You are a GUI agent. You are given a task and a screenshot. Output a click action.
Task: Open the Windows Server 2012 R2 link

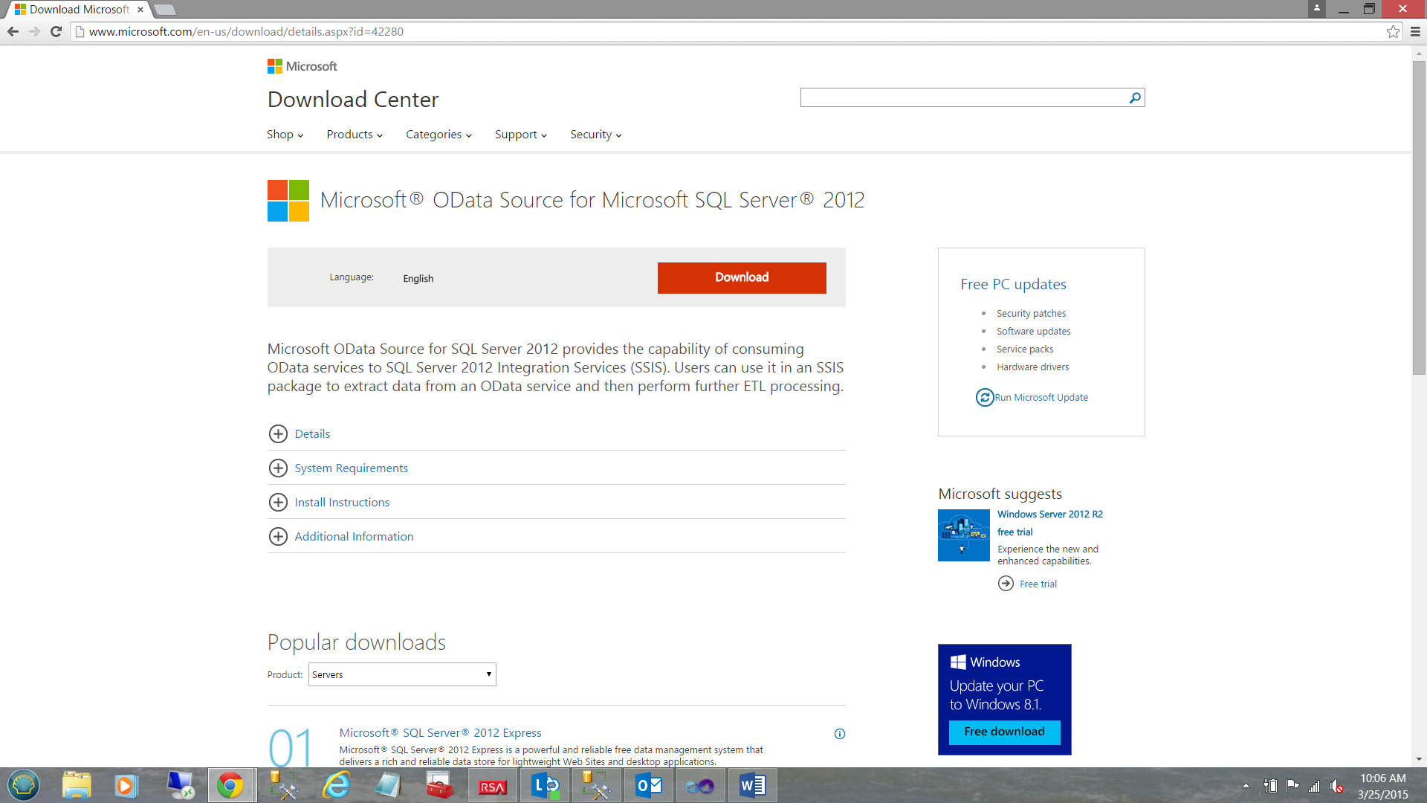click(x=1049, y=515)
